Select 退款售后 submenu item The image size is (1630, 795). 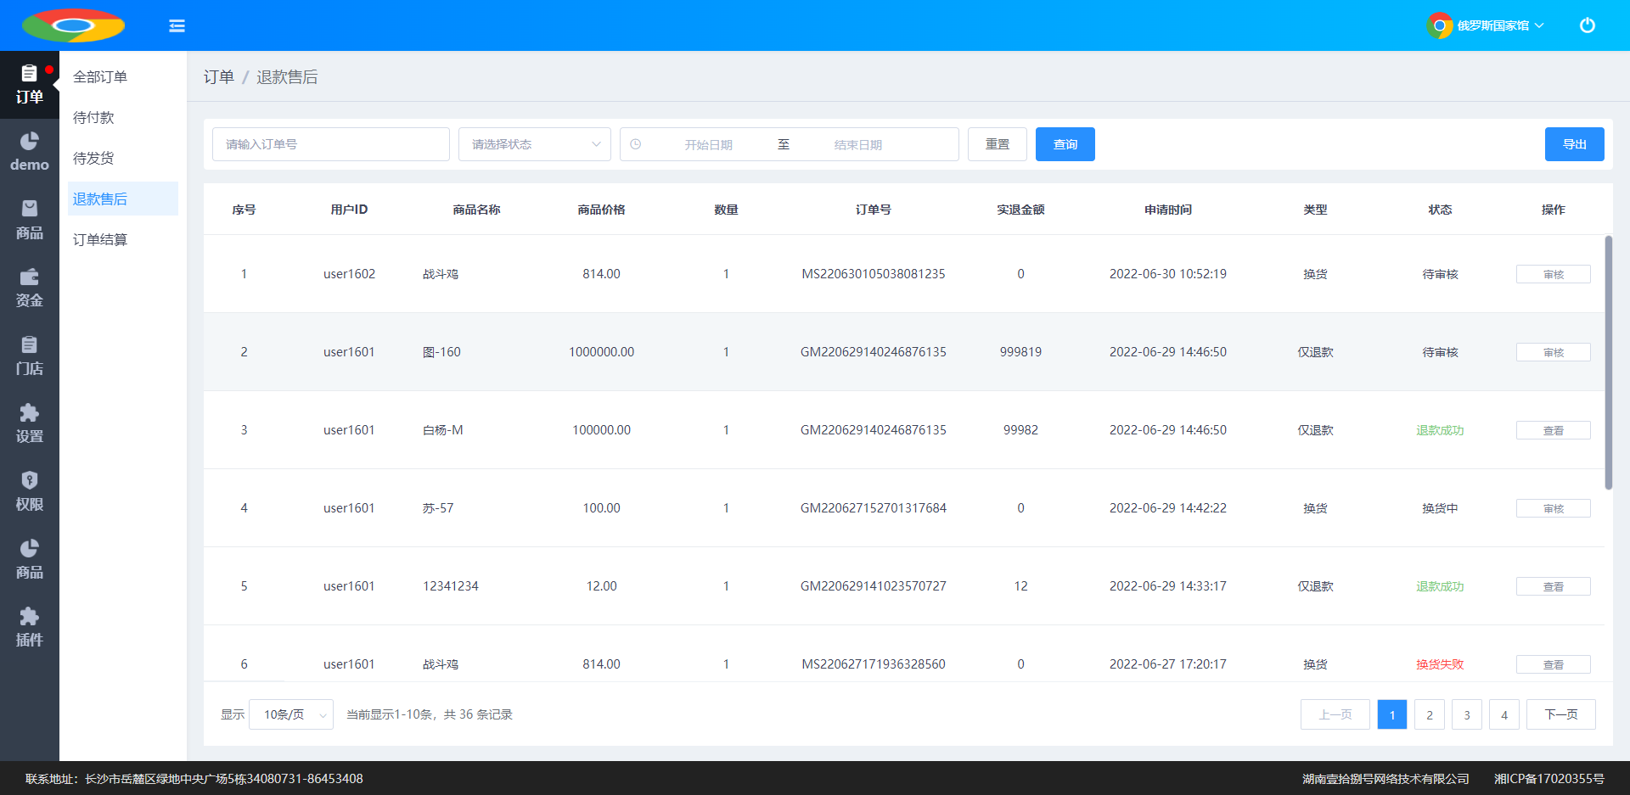[123, 199]
